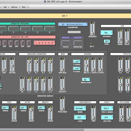Click the Envelope Generator L3 slider

click(43, 84)
